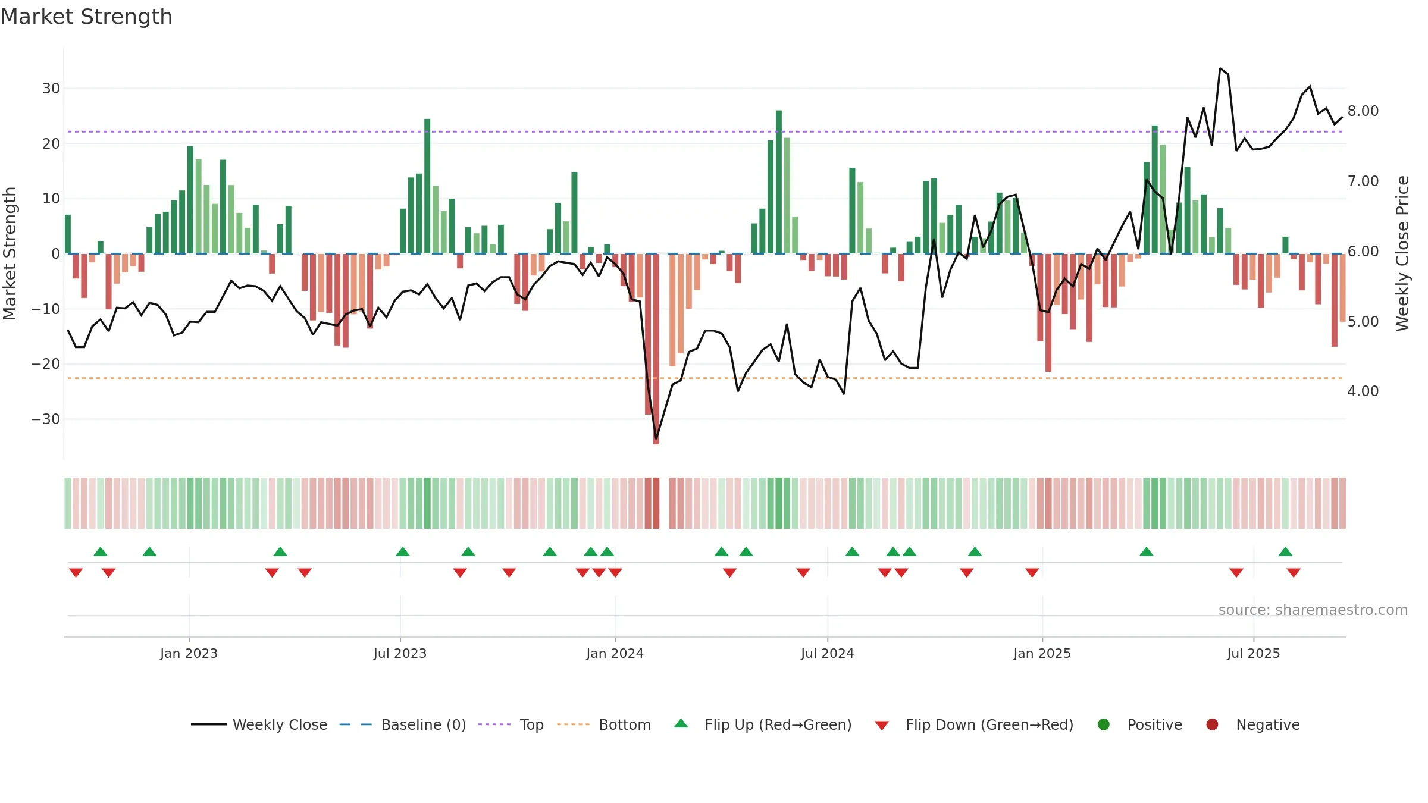Click the last red heatmap cell at right edge

point(1343,503)
